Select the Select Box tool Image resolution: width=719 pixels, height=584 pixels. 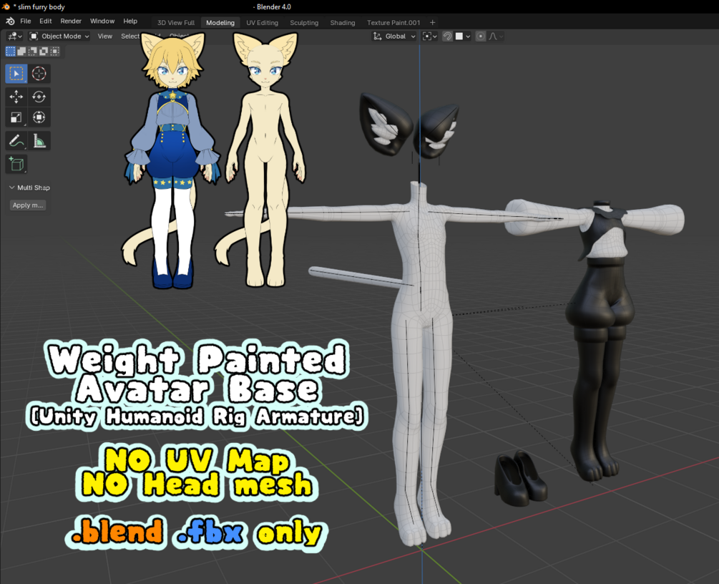[x=16, y=74]
